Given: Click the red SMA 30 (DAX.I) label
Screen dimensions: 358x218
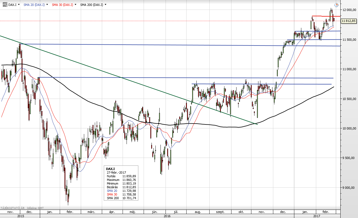Looking at the screenshot, I should [62, 5].
